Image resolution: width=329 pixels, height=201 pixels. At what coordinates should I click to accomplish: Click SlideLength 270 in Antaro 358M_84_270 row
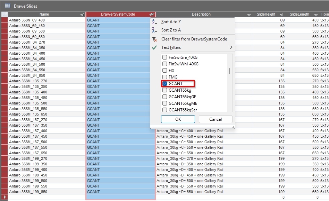click(x=302, y=42)
